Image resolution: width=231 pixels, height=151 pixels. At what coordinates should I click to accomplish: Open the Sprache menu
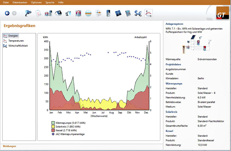pos(50,2)
